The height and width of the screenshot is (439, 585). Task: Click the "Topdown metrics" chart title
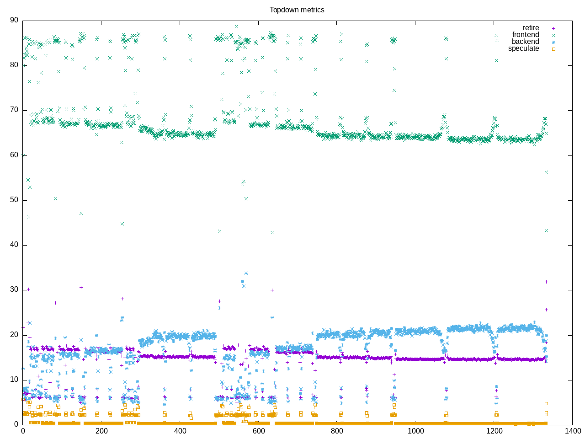(297, 10)
